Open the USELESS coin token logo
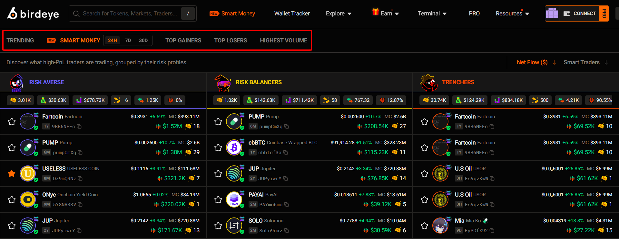The height and width of the screenshot is (239, 619). click(28, 173)
